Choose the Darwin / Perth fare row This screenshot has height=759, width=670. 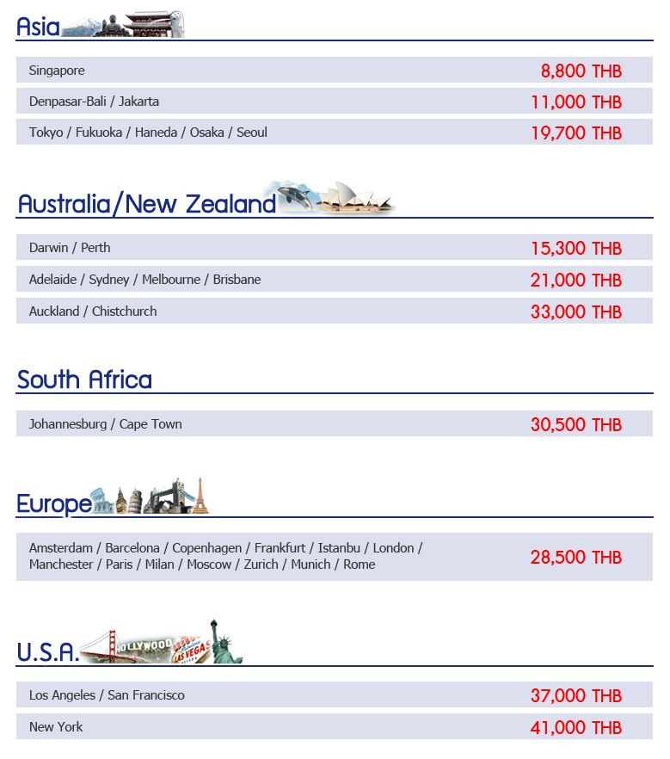tap(334, 248)
